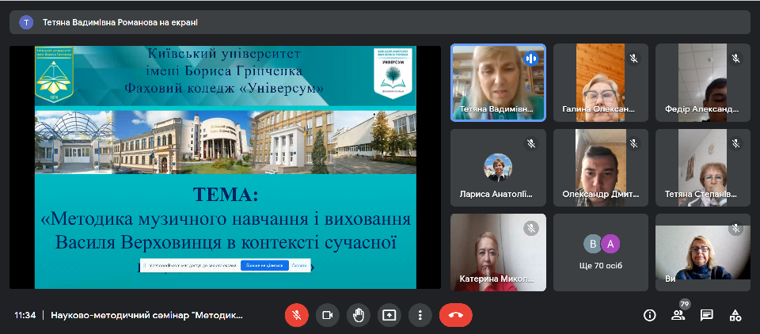The height and width of the screenshot is (334, 760).
Task: Click the name label 'Катерина Микол...'
Action: [496, 279]
